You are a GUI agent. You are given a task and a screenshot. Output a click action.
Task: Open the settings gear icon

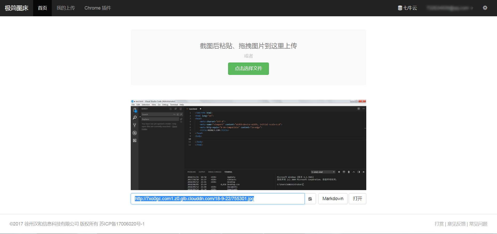tap(485, 8)
